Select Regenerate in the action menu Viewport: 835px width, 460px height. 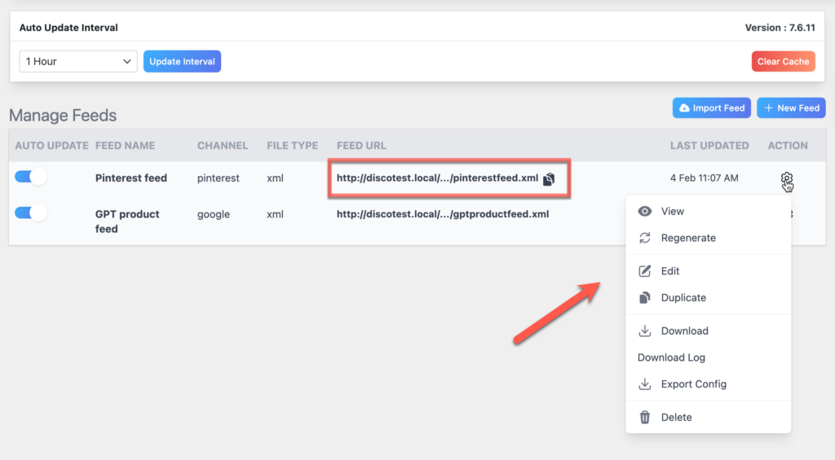(708, 238)
